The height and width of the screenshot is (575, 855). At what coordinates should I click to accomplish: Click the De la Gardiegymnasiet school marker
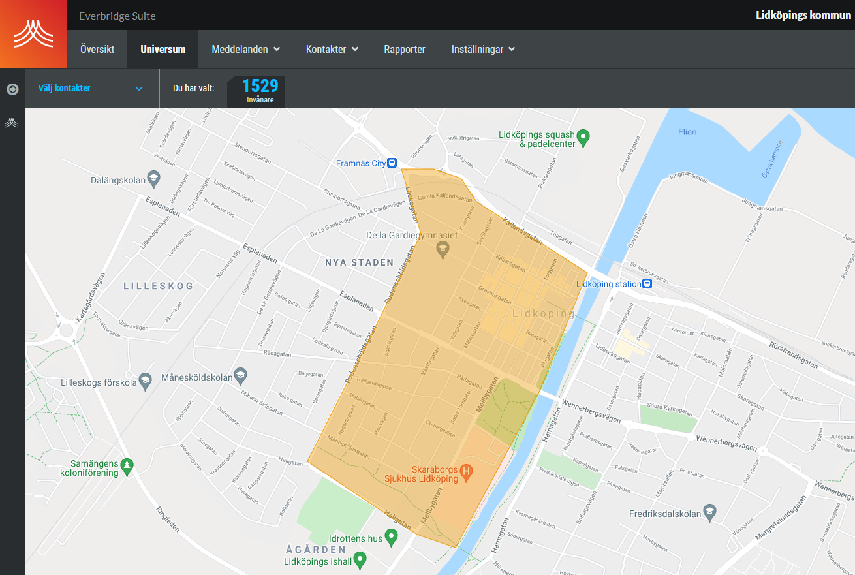click(x=443, y=249)
